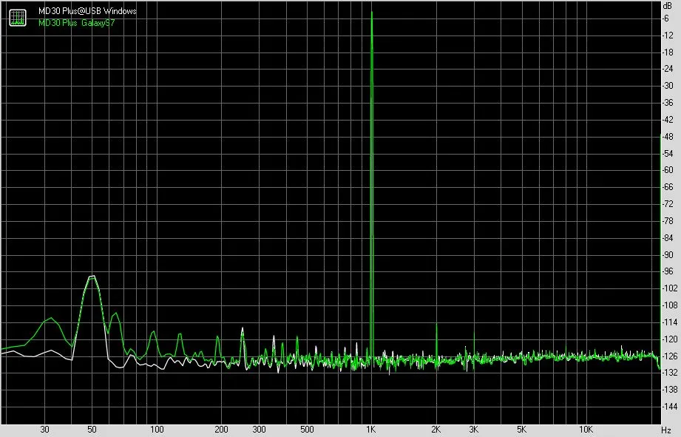Click the -126 dB scale value
This screenshot has height=437, width=681.
[x=669, y=356]
